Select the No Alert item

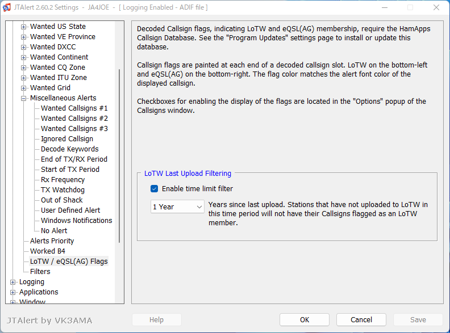[x=54, y=231]
